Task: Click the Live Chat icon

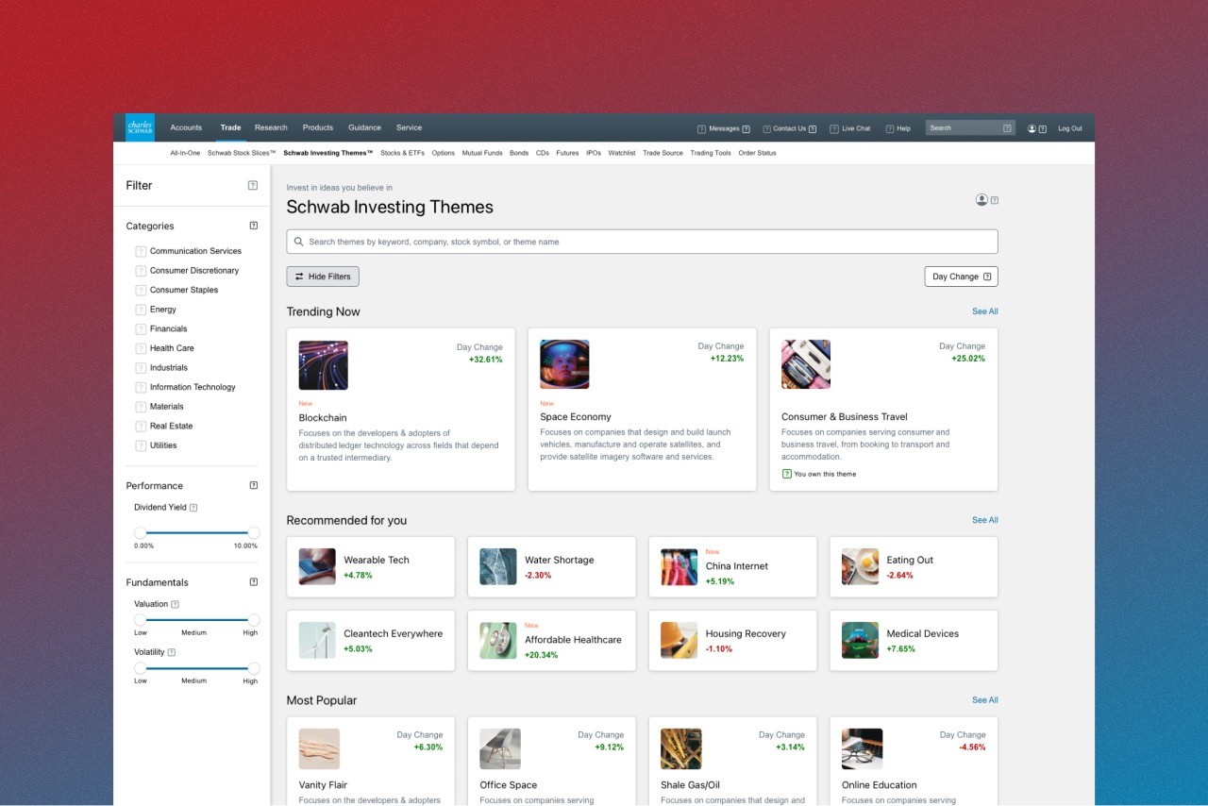Action: (833, 127)
